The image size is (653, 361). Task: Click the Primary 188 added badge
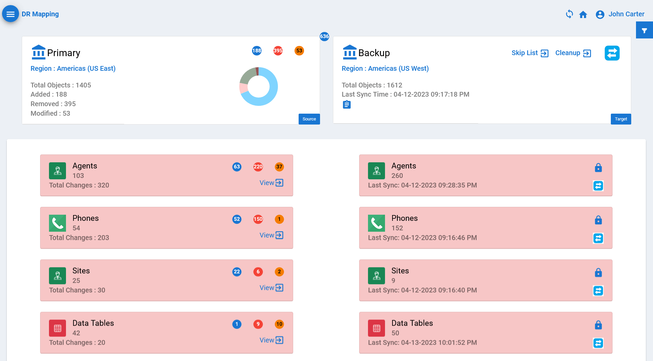(x=257, y=51)
